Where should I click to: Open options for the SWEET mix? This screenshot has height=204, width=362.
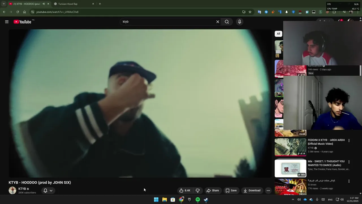click(349, 162)
